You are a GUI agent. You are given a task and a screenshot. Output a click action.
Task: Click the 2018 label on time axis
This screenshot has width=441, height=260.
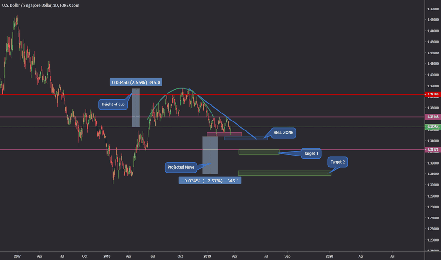click(107, 256)
